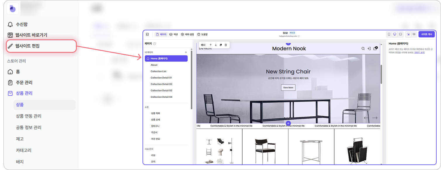Click the search icon in the Modern Nook header
This screenshot has height=170, width=441.
pos(363,49)
